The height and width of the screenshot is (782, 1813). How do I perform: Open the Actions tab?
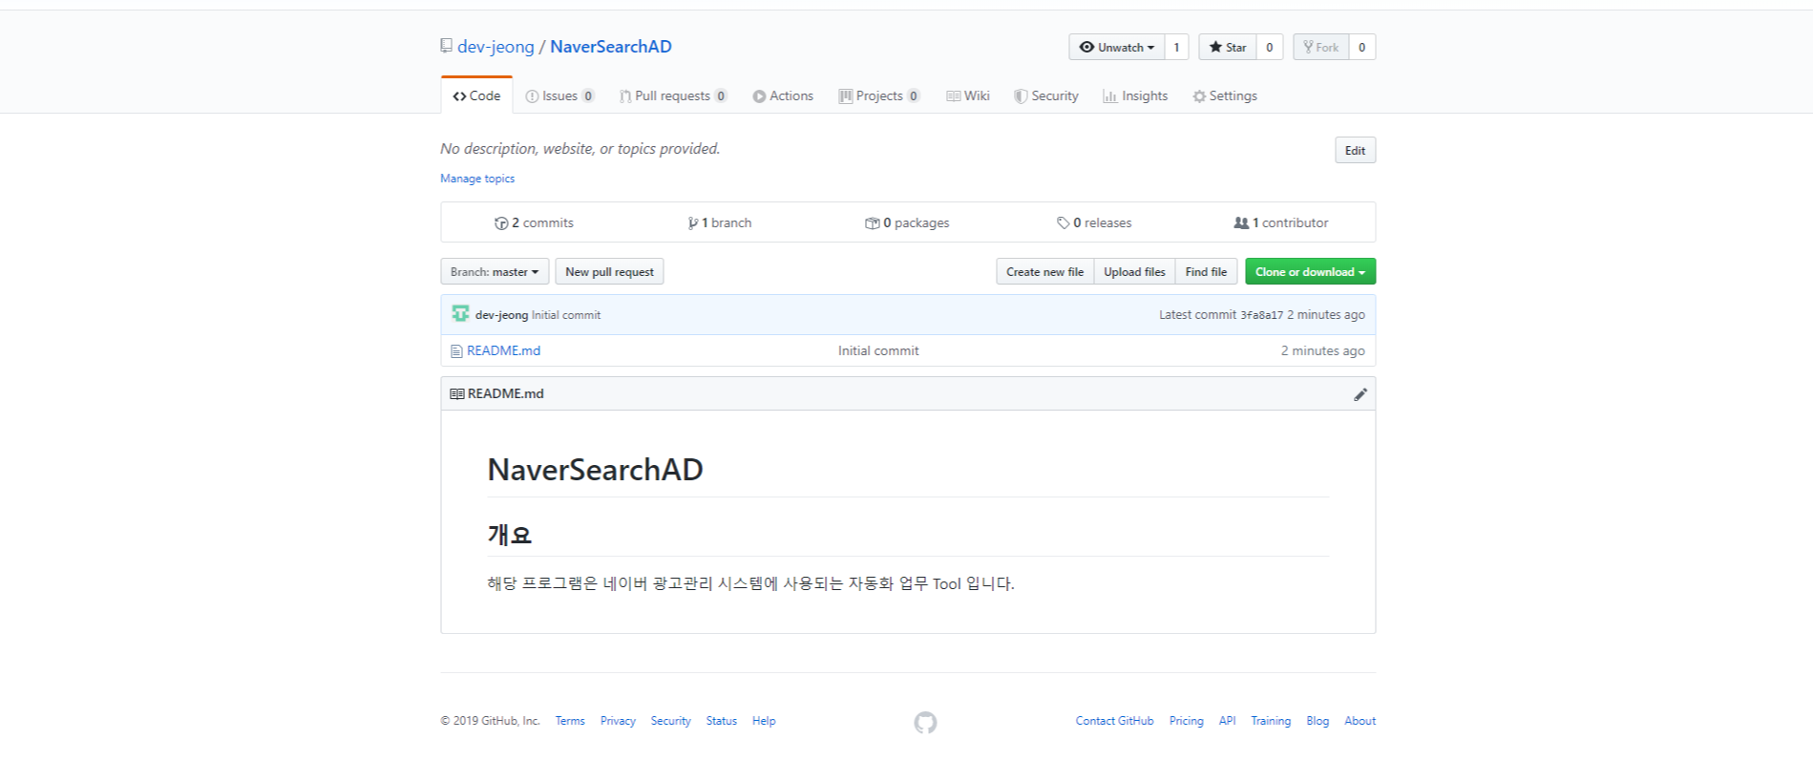783,95
